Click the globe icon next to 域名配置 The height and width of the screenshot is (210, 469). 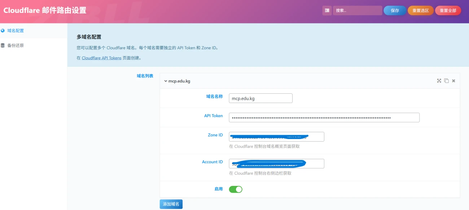tap(3, 31)
